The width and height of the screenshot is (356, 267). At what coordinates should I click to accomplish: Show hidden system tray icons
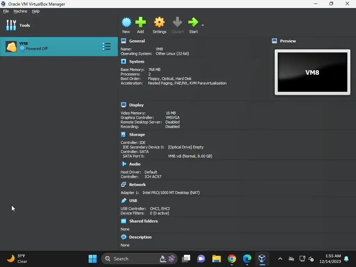(x=280, y=259)
